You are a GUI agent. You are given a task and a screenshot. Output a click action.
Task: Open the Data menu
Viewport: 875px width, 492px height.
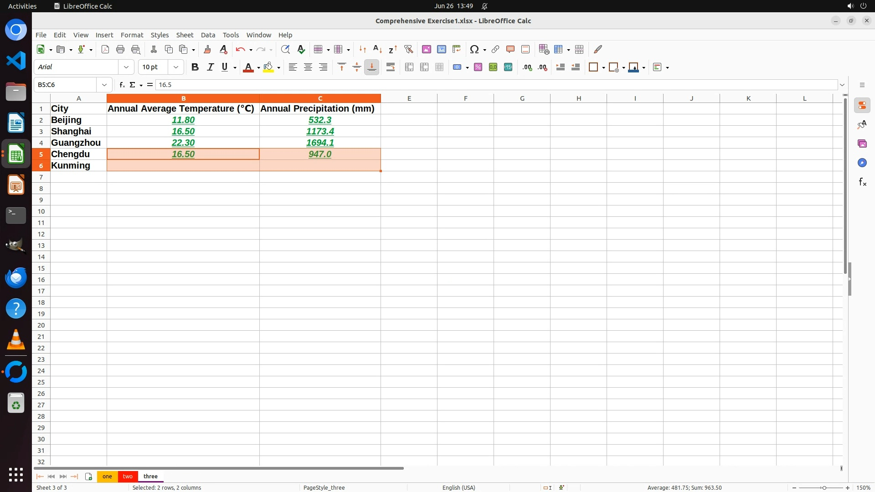click(x=208, y=35)
